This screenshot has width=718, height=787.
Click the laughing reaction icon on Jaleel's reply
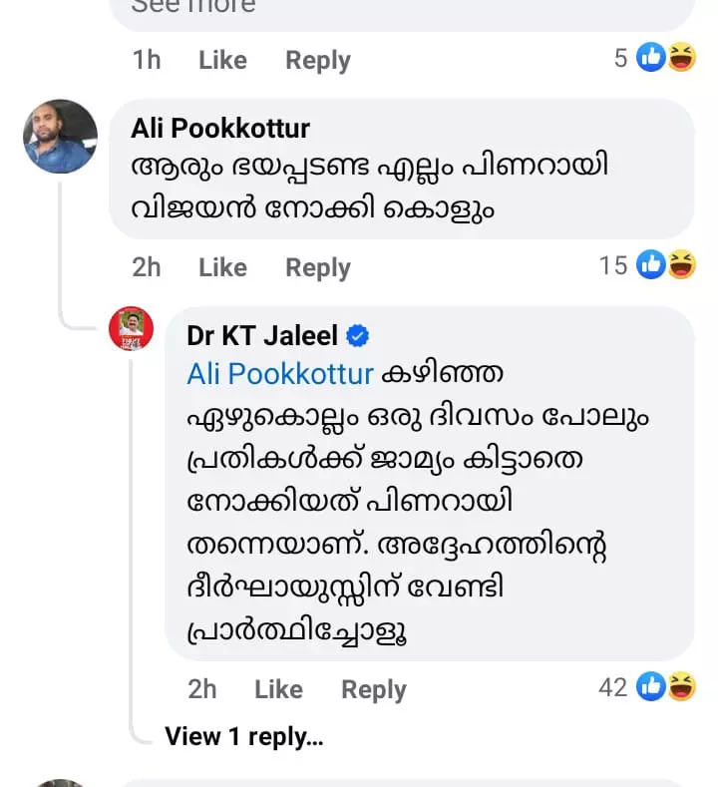tap(681, 686)
